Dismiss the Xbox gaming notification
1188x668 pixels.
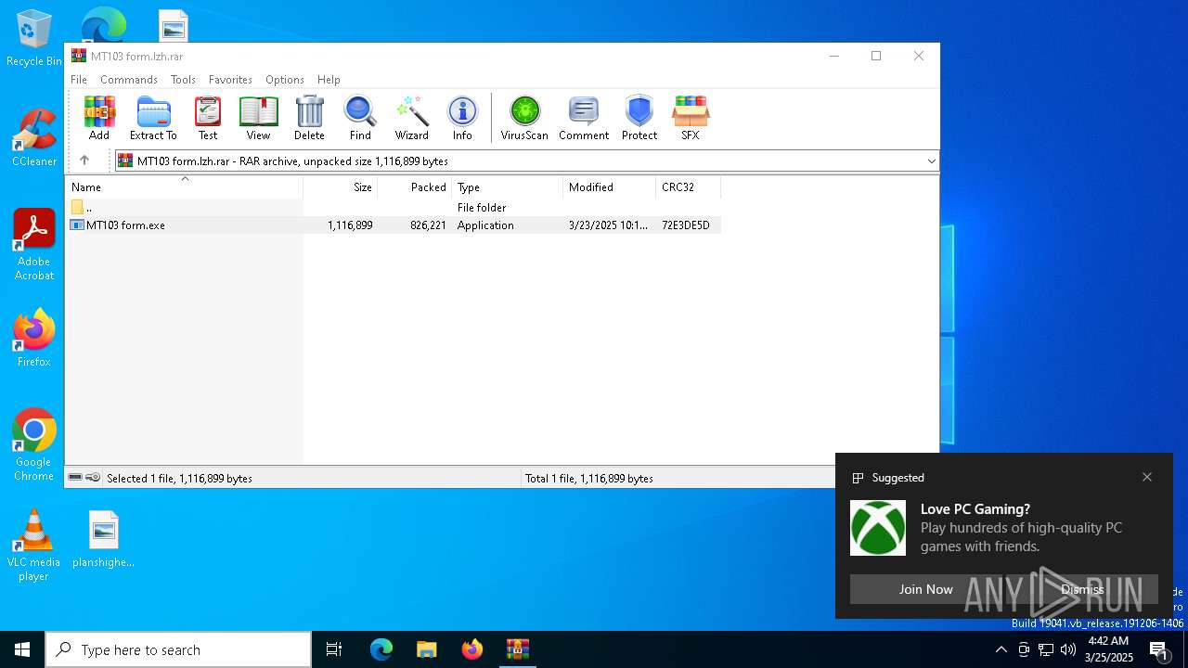[x=1082, y=589]
